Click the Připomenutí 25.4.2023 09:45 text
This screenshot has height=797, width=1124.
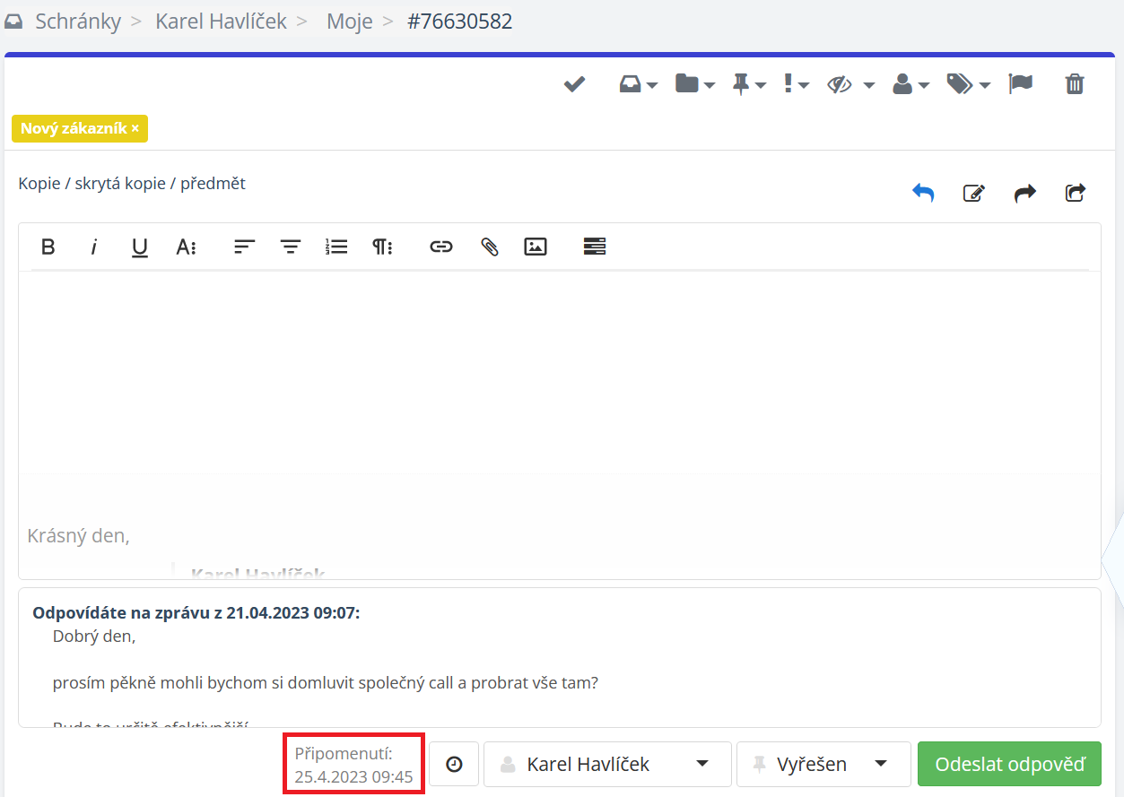[353, 765]
